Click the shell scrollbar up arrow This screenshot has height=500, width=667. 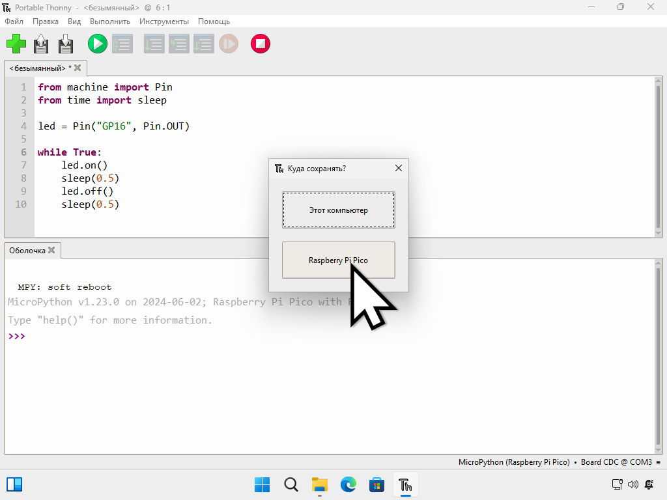[x=658, y=263]
